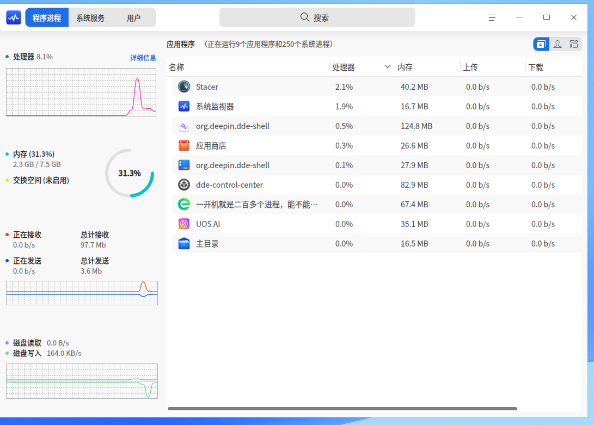The height and width of the screenshot is (425, 594).
Task: Click the UOS AI icon
Action: [x=184, y=224]
